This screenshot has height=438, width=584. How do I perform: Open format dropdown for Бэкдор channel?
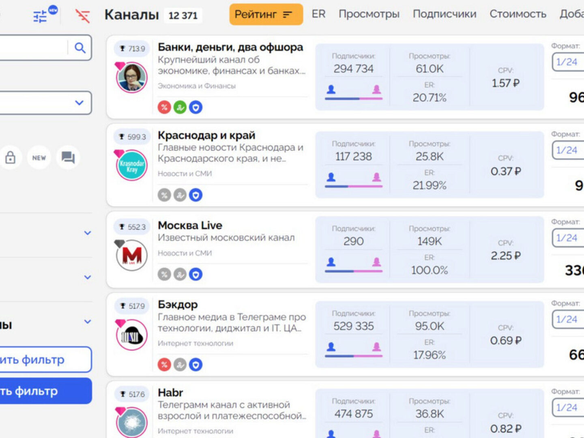click(568, 320)
